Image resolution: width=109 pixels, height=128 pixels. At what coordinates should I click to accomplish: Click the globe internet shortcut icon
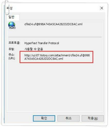pyautogui.click(x=12, y=25)
